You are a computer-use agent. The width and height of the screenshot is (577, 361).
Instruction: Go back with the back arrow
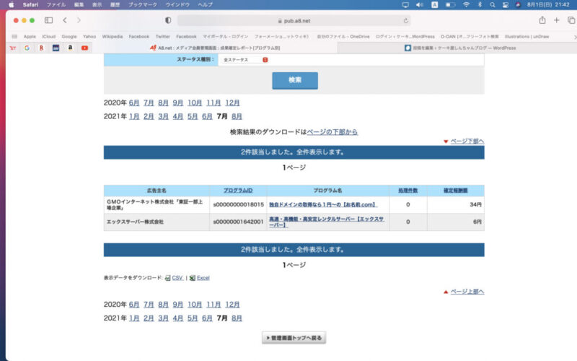tap(65, 20)
